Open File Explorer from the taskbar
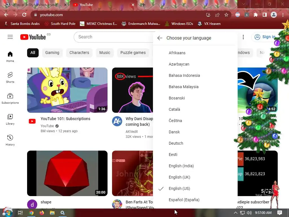This screenshot has width=289, height=217. point(52,213)
